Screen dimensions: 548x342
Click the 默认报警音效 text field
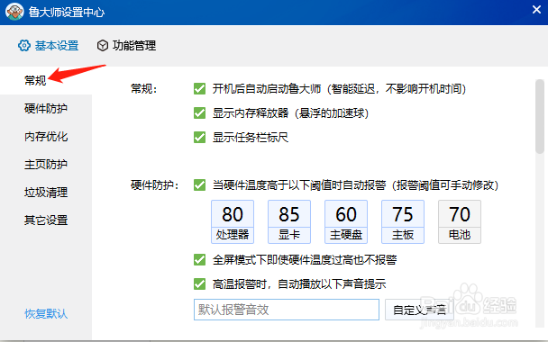(287, 310)
